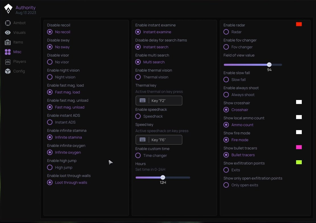The image size is (316, 223).
Task: Click the Aimbot crosshair icon in sidebar
Action: [8, 23]
